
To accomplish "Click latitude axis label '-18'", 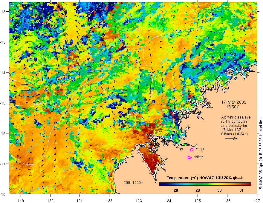I will pyautogui.click(x=3, y=194).
